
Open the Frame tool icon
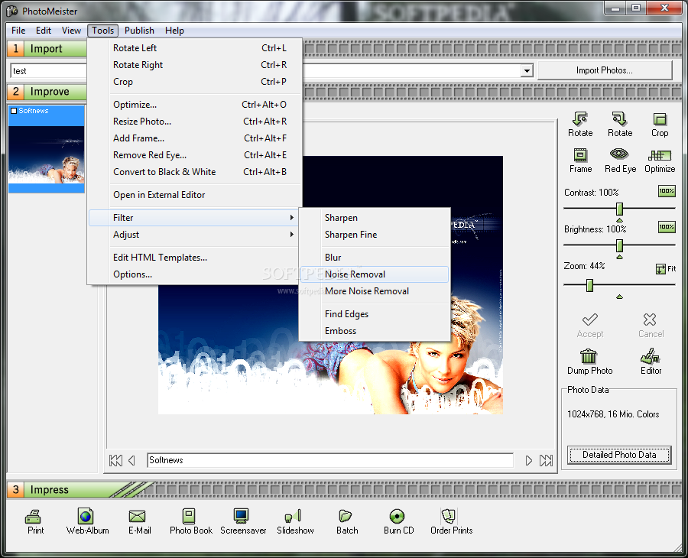pos(580,155)
